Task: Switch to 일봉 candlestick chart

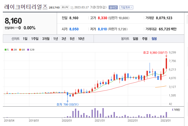Action: tap(135, 39)
